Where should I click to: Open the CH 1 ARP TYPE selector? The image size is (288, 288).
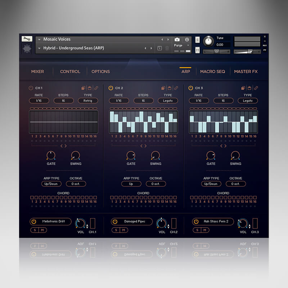click(x=50, y=184)
